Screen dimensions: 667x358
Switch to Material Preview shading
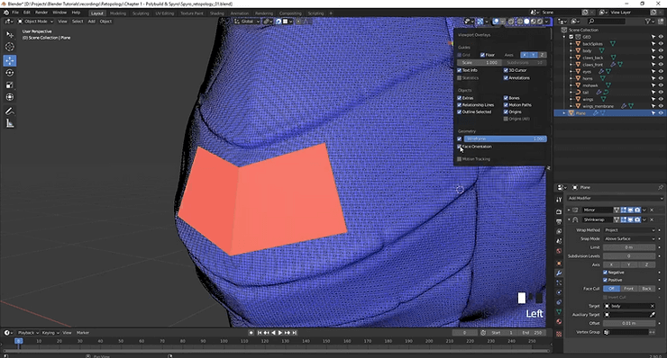pyautogui.click(x=534, y=22)
